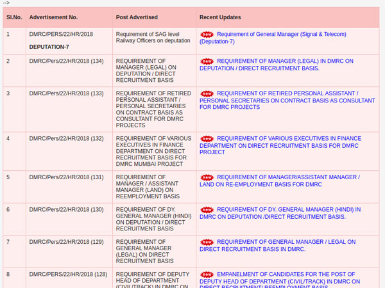Image resolution: width=385 pixels, height=288 pixels.
Task: Select the bold DEPUTATION-7 text
Action: coord(49,47)
